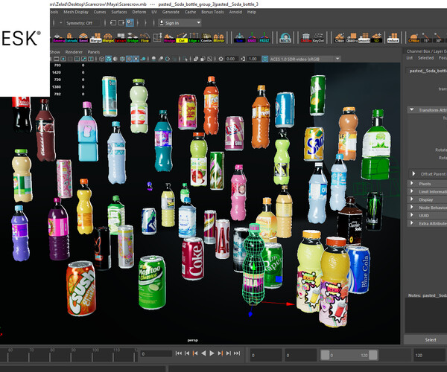Open the ACES 1.0 SDR-video dropdown

pos(305,59)
